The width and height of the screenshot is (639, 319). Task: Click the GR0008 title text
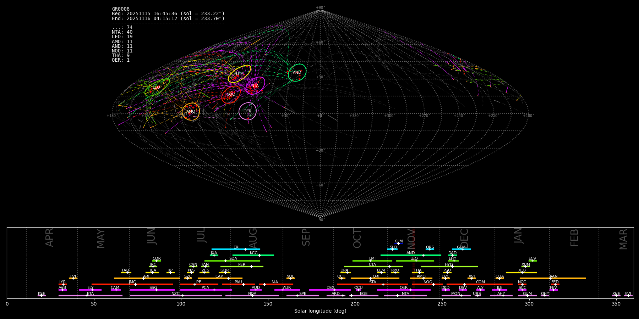coord(121,9)
